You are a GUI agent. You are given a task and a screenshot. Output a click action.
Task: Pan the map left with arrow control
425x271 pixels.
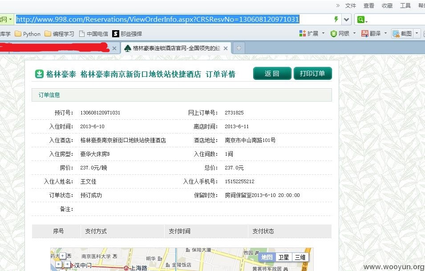[59, 264]
